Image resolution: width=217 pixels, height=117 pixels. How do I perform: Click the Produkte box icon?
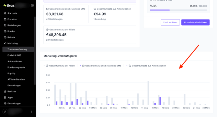tap(5, 19)
